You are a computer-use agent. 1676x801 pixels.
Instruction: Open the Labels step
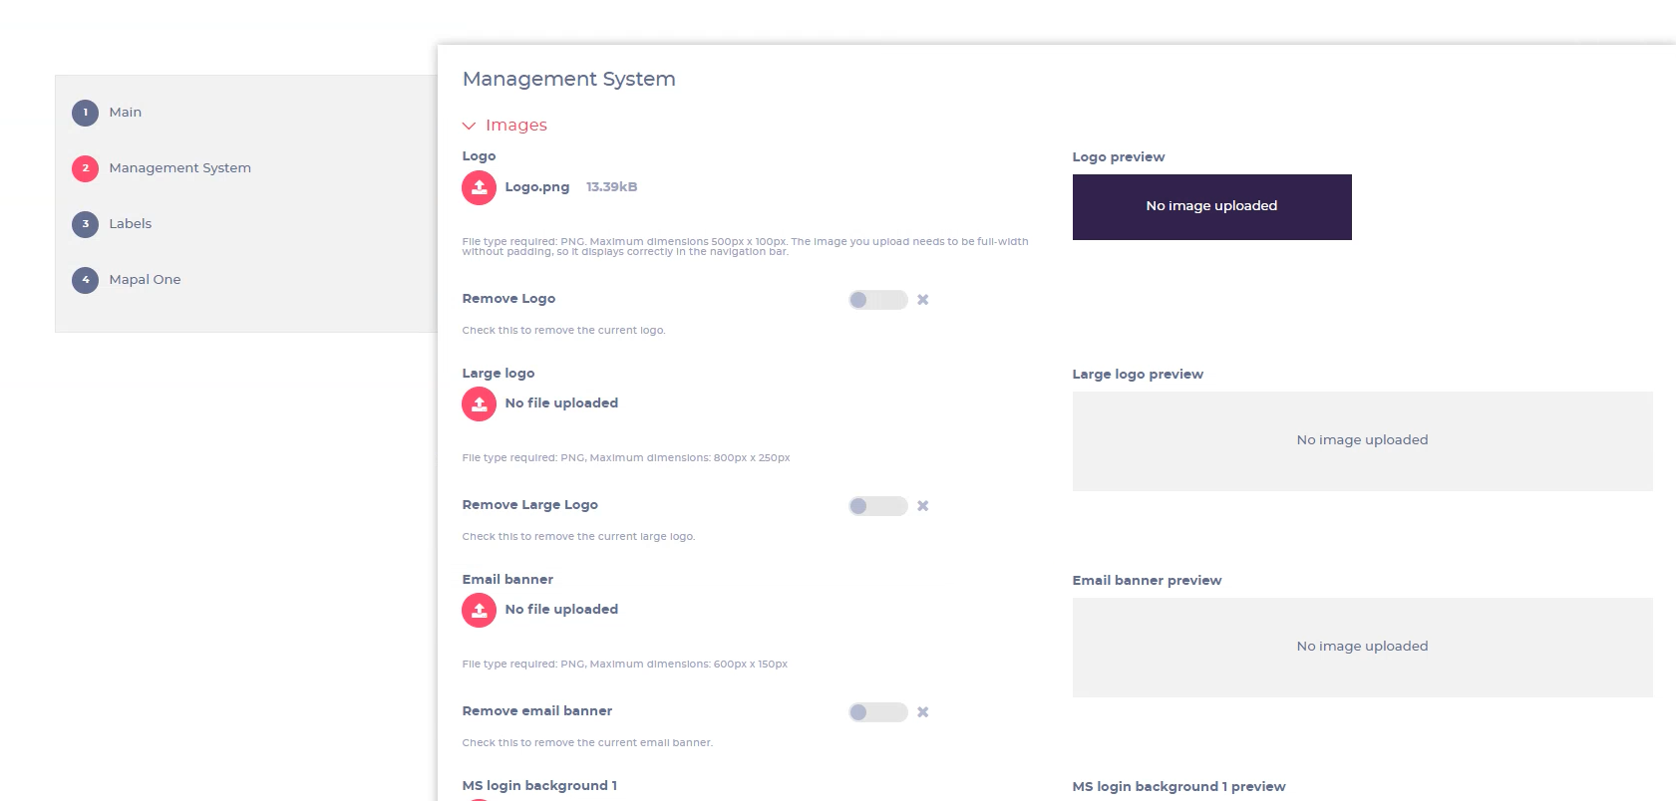point(131,224)
